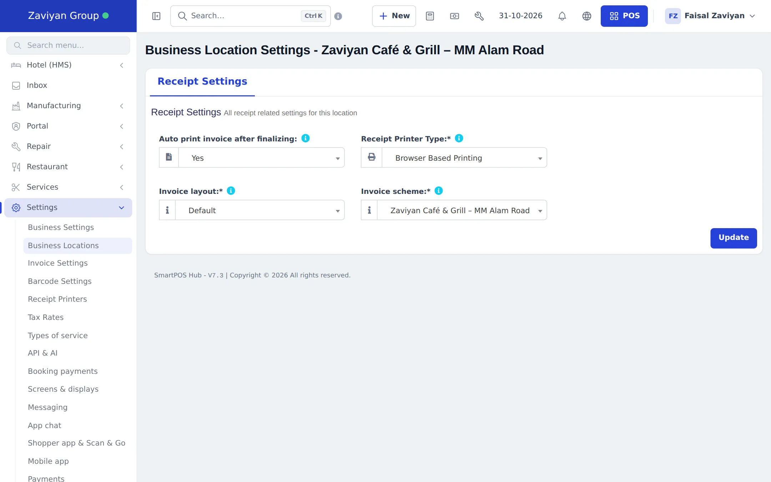Expand the Services sidebar menu

point(68,187)
